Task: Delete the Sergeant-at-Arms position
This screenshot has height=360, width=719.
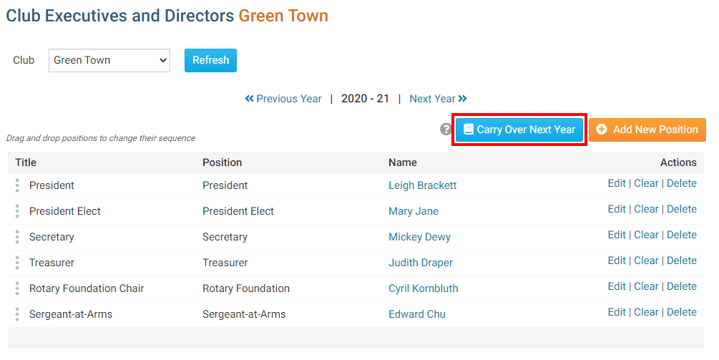Action: coord(681,312)
